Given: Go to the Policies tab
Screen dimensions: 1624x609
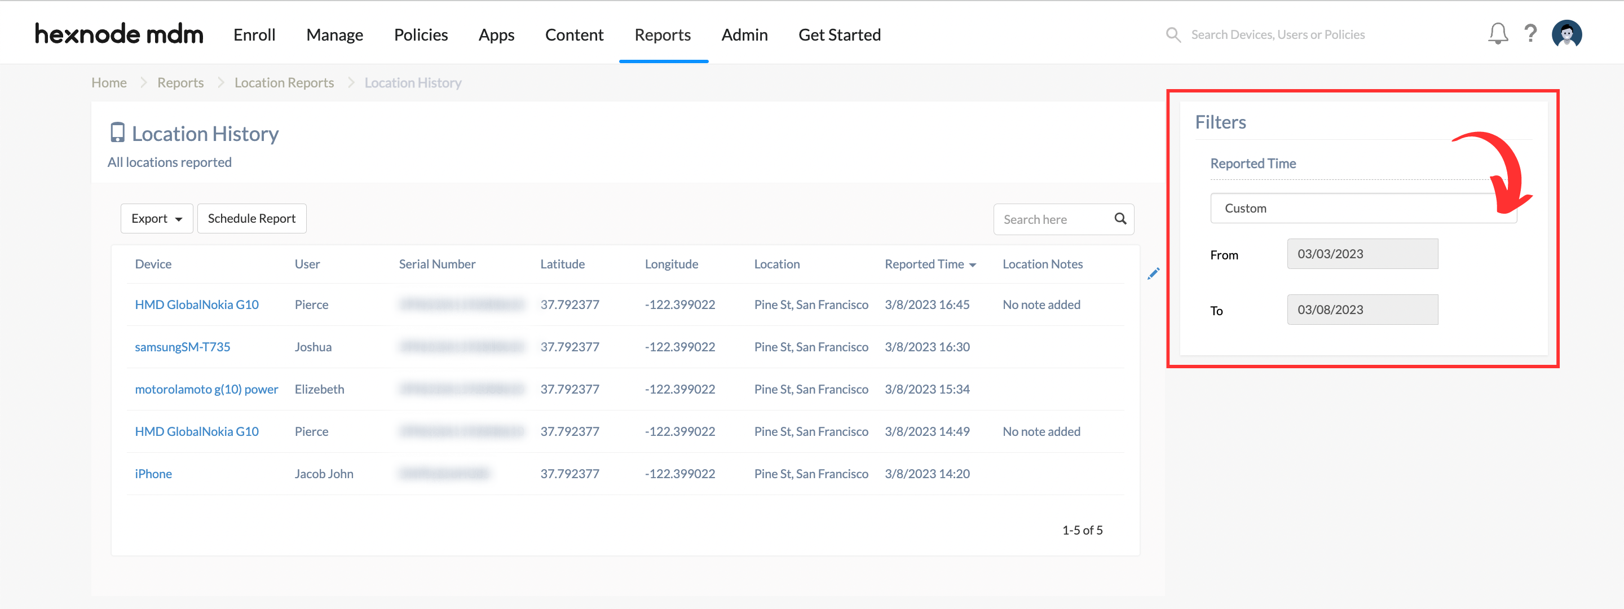Looking at the screenshot, I should coord(421,34).
